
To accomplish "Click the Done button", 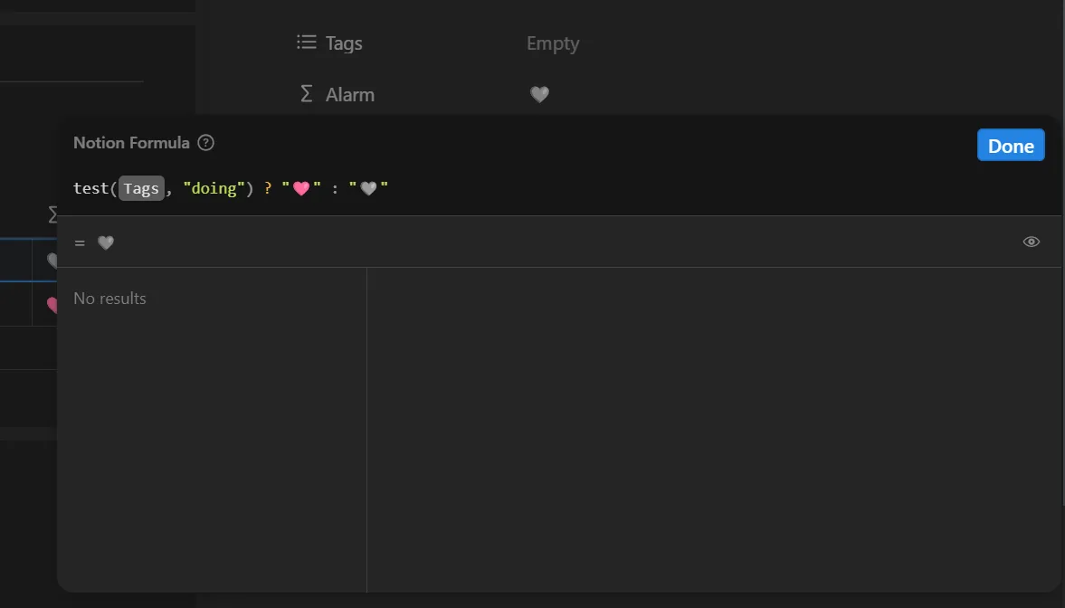I will (x=1011, y=146).
